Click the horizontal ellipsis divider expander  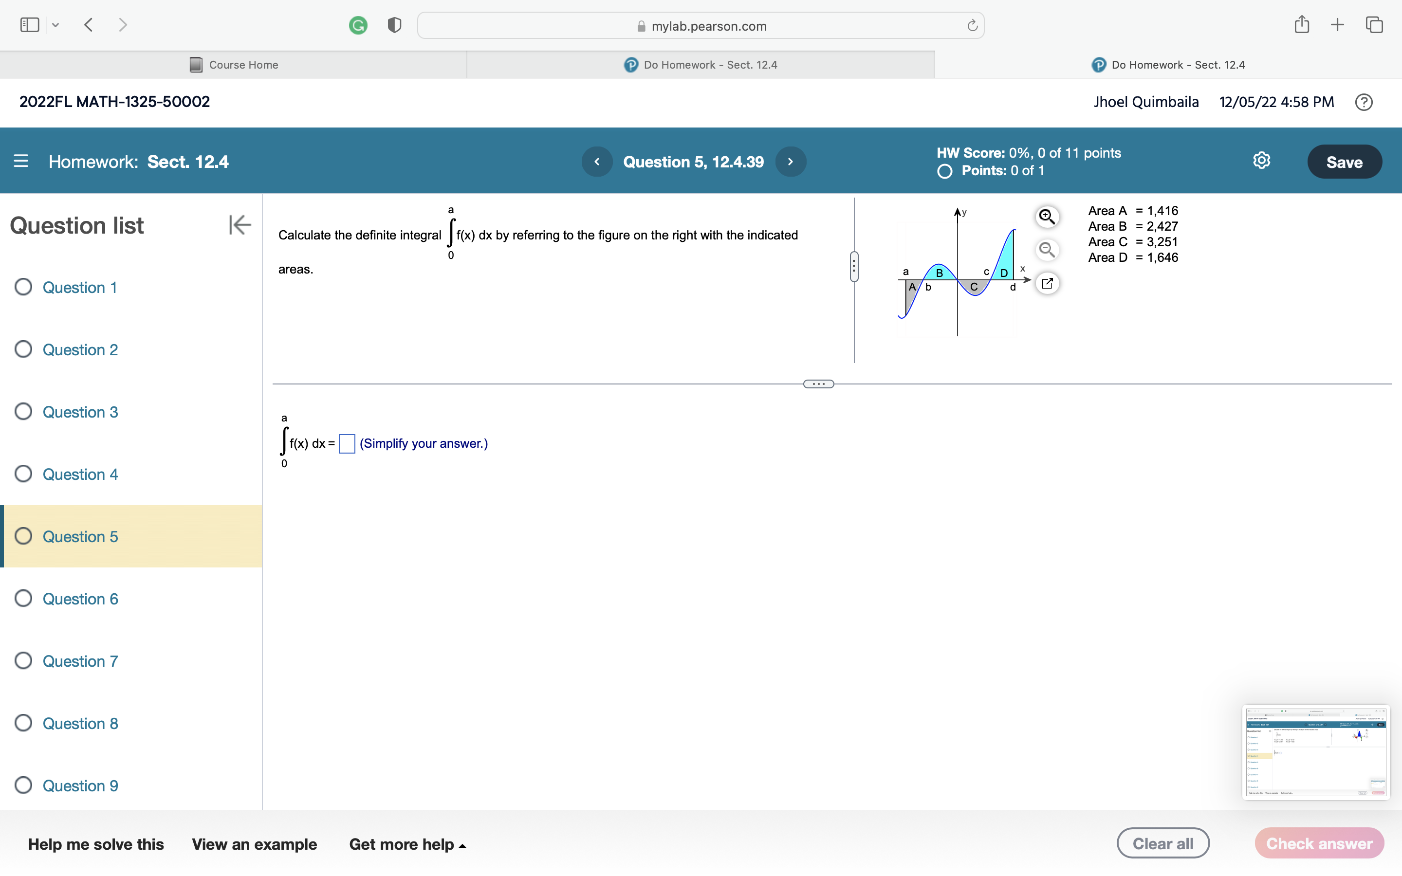[818, 384]
